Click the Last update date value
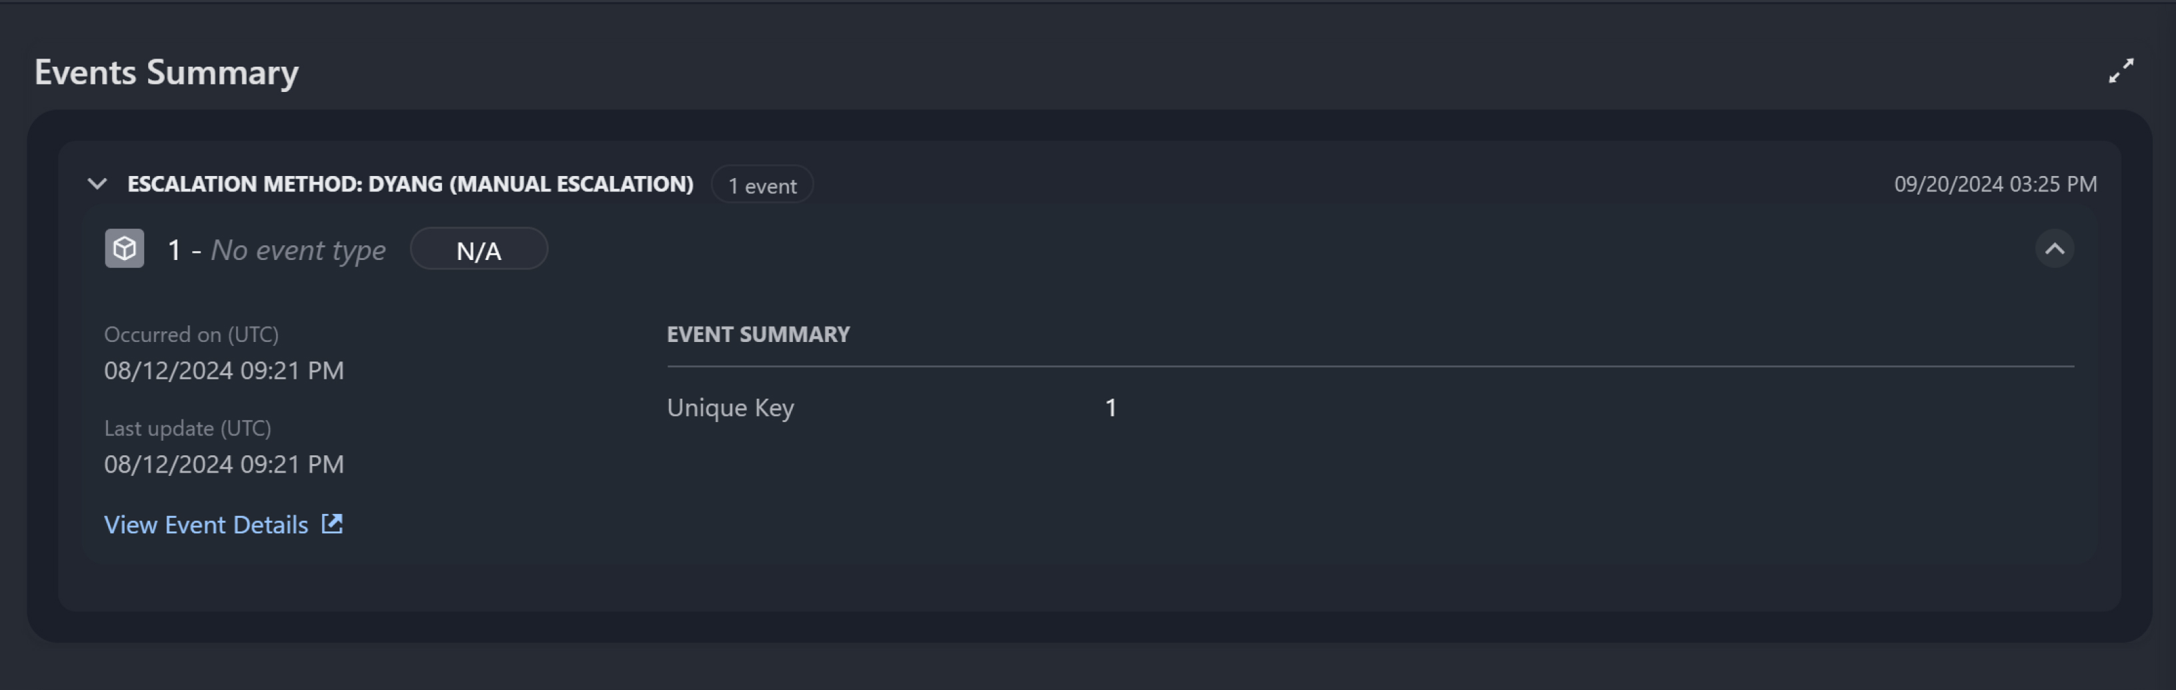The image size is (2176, 690). click(x=224, y=465)
